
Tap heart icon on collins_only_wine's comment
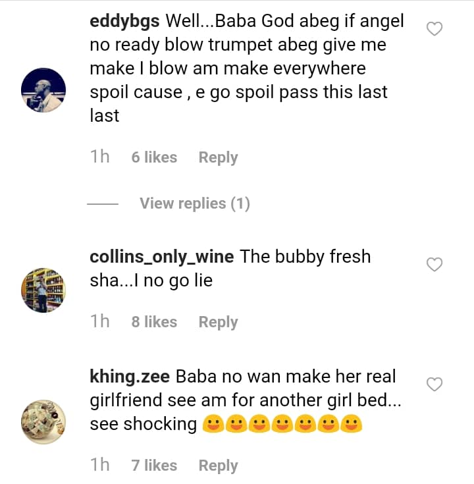434,264
